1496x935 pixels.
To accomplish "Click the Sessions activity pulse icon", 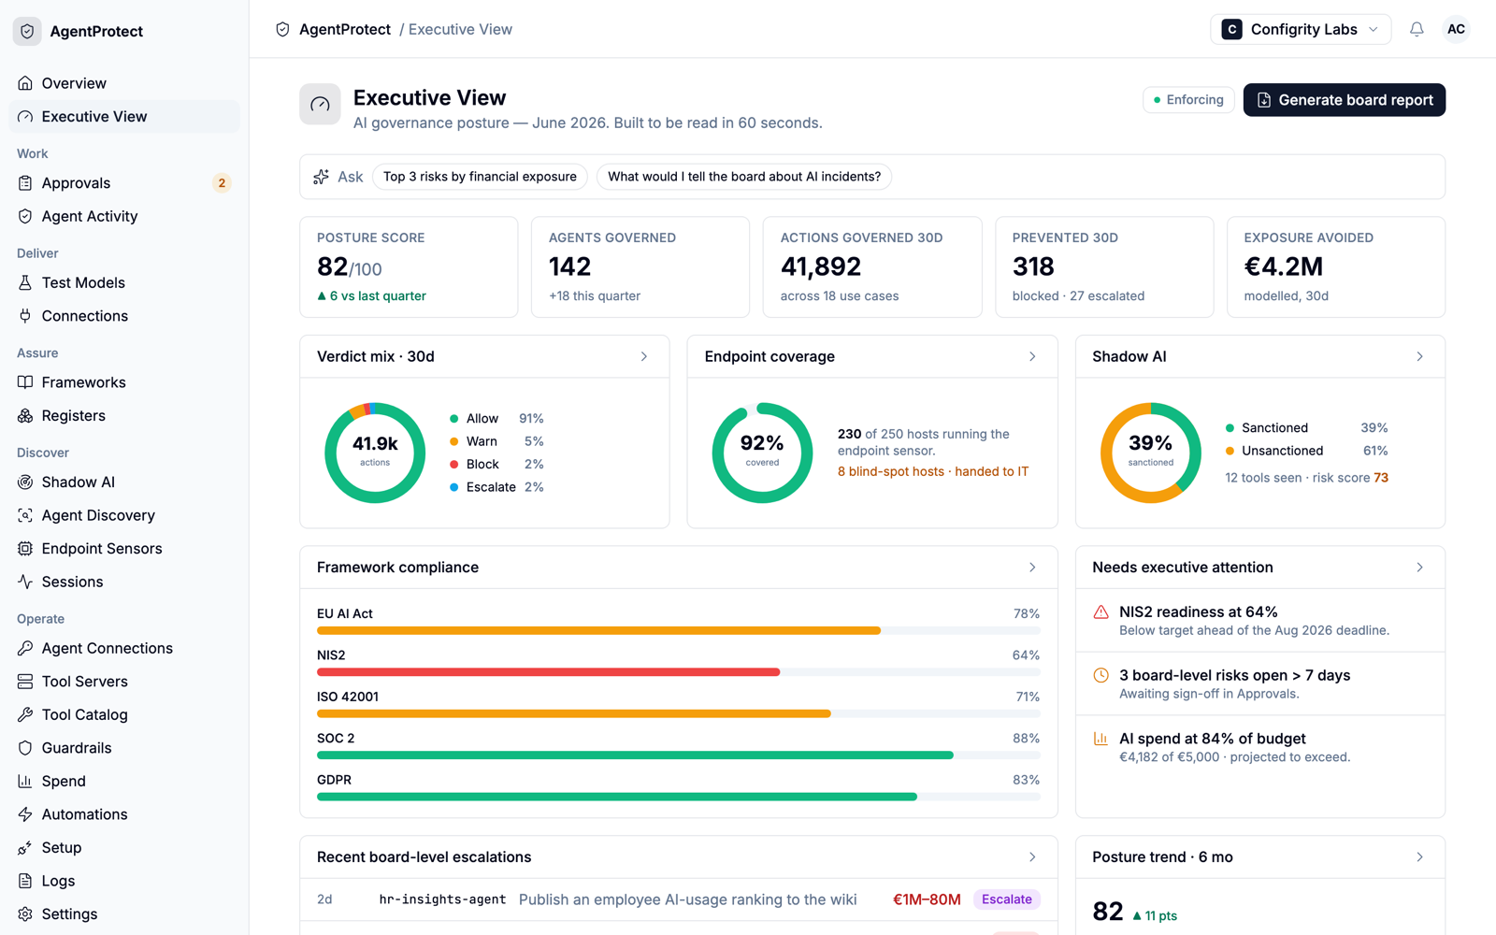I will 25,582.
